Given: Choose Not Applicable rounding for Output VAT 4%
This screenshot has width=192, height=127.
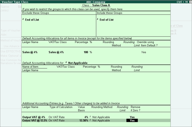Looking at the screenshot, I should click(x=101, y=117).
